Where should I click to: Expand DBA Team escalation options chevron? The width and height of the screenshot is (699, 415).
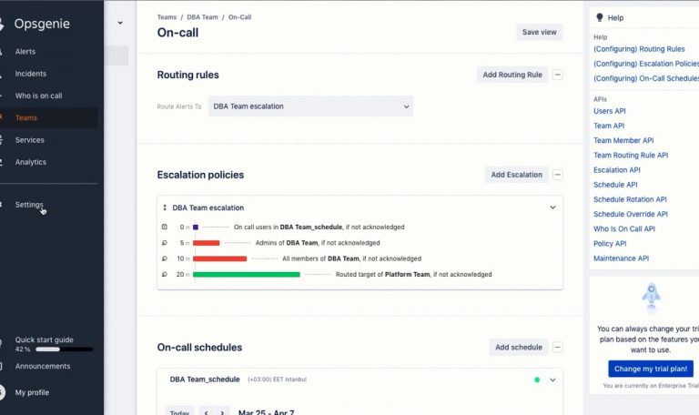click(x=552, y=207)
